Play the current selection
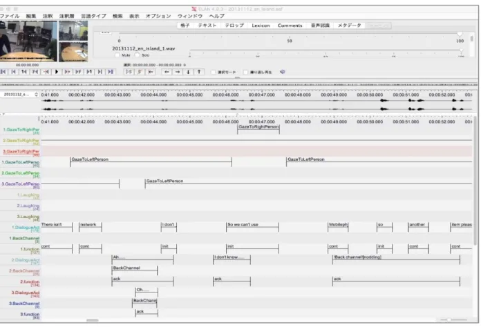The image size is (481, 327). coord(129,72)
